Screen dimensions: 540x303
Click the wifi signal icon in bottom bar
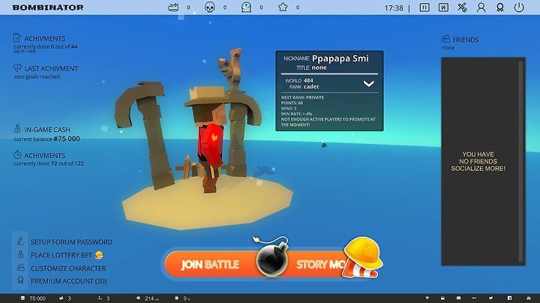pyautogui.click(x=427, y=298)
